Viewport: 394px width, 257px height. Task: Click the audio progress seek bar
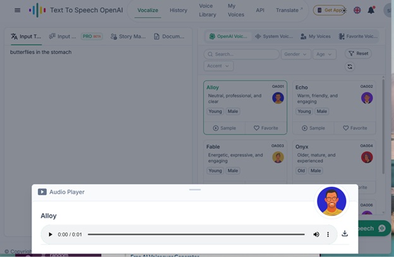(196, 234)
